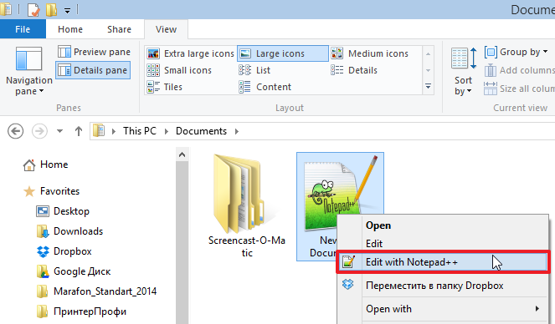Switch to the View ribbon tab
This screenshot has height=324, width=555.
tap(166, 29)
